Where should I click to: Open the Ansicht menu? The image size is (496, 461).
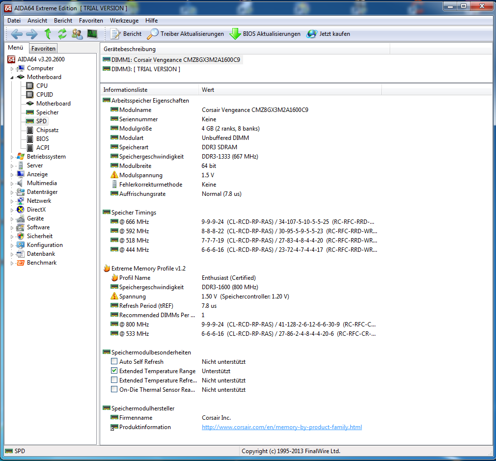click(x=37, y=21)
